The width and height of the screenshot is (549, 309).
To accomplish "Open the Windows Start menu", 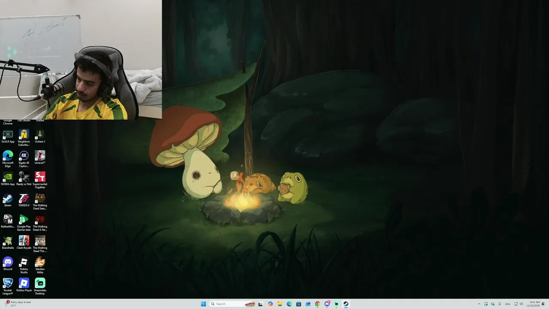I will click(x=203, y=304).
